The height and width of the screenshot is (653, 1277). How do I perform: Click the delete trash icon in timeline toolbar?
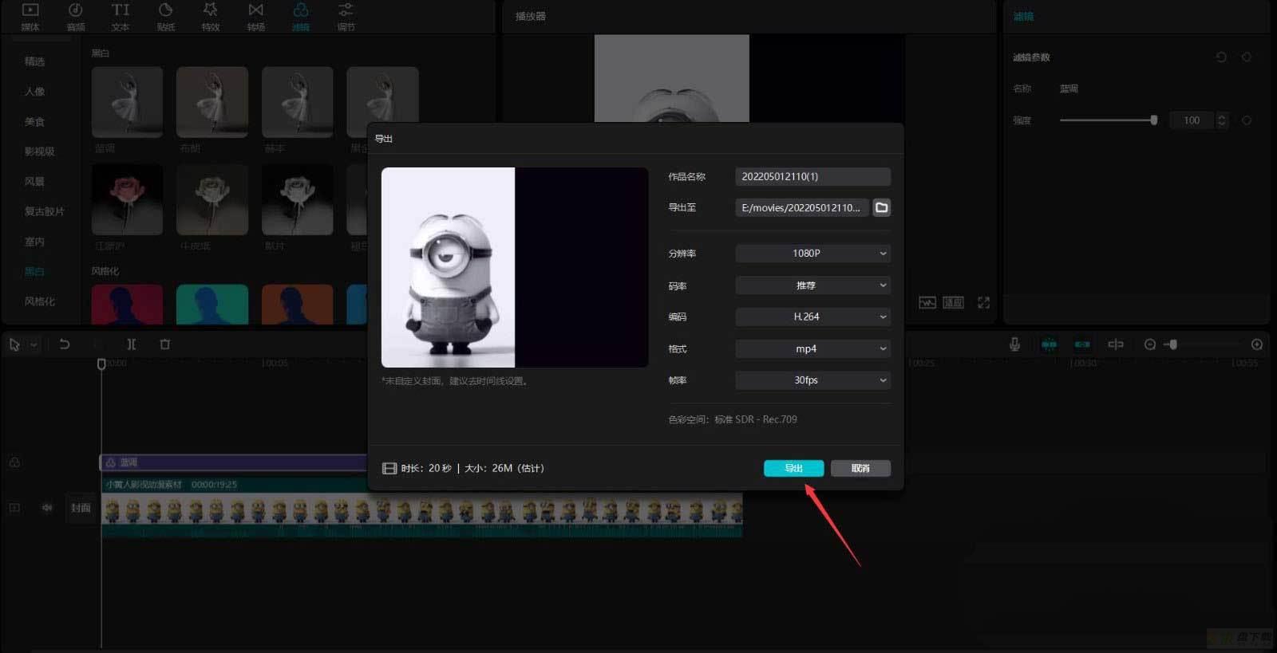(x=165, y=344)
